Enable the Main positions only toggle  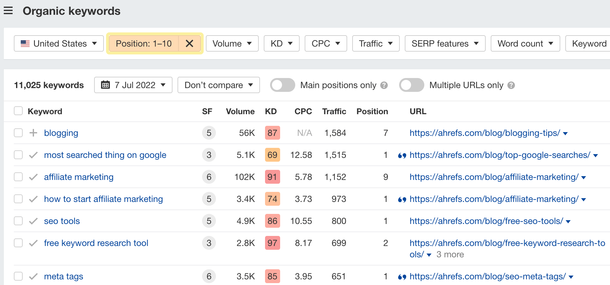coord(282,85)
